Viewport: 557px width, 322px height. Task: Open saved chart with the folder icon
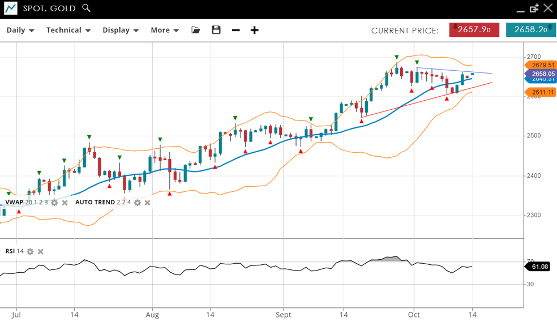point(196,30)
